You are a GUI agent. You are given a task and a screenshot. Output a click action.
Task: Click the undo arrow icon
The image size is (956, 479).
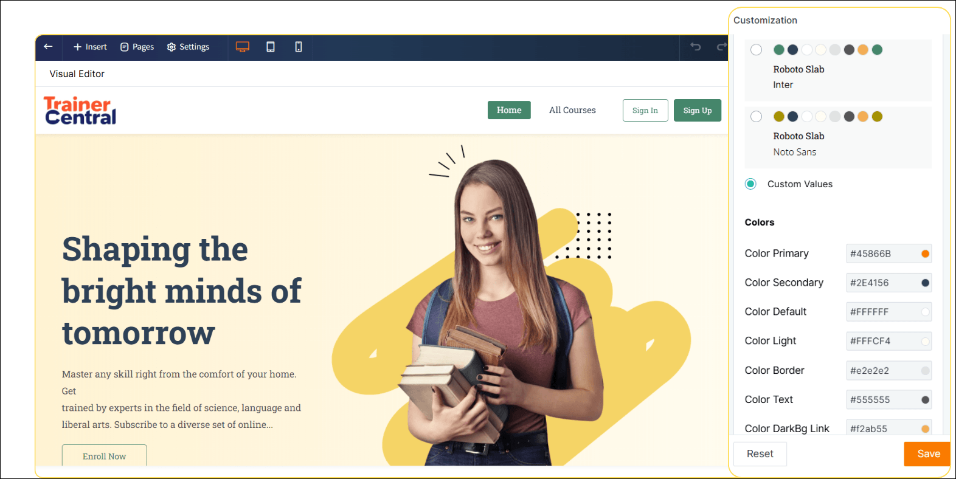(696, 47)
